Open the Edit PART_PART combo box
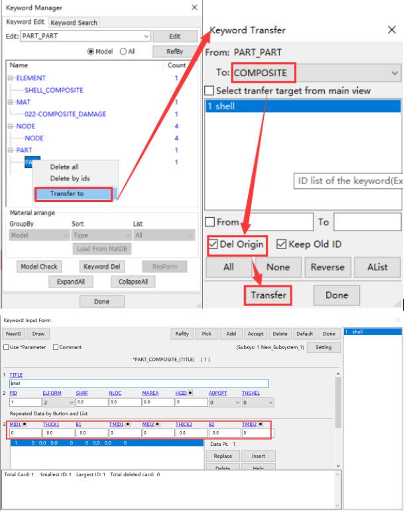Screen dimensions: 405x512 pos(146,37)
